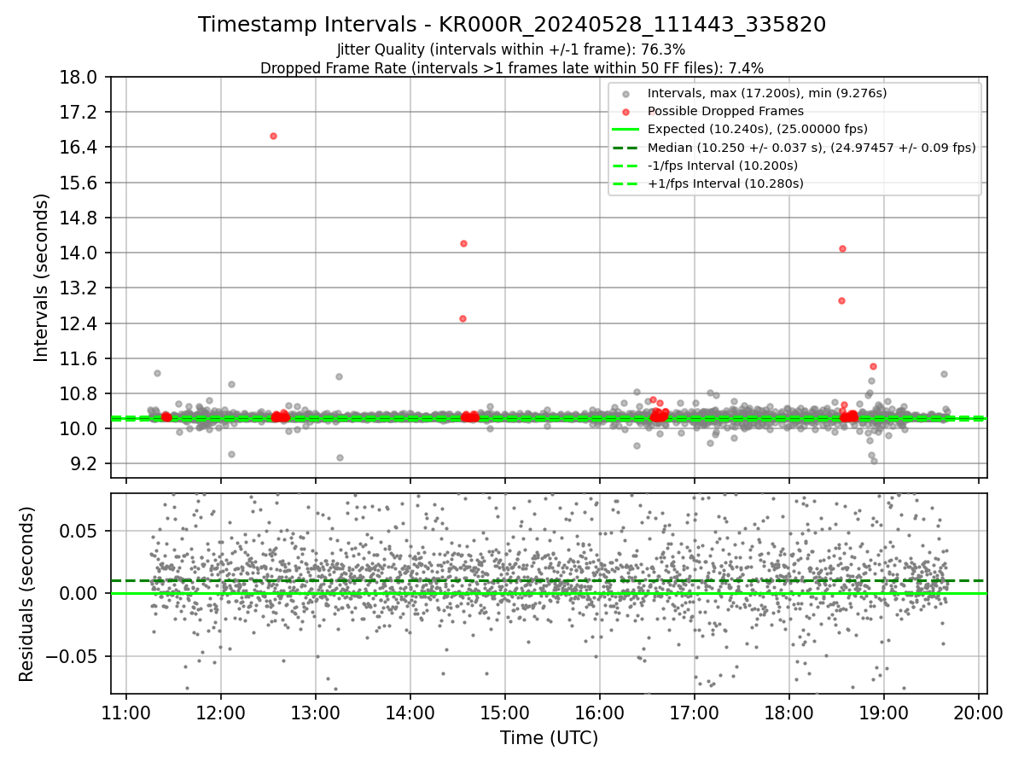The height and width of the screenshot is (768, 1024).
Task: Click the '16:00' x-axis tick label
Action: [599, 711]
